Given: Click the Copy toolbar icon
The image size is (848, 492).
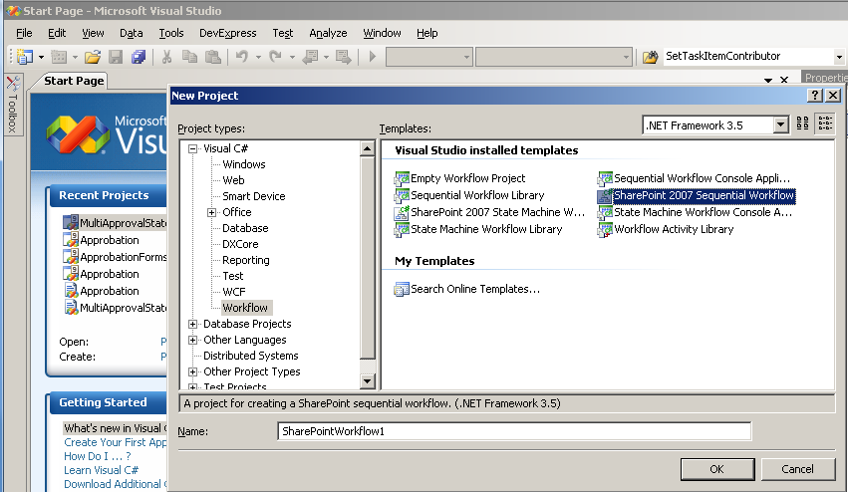Looking at the screenshot, I should point(189,56).
